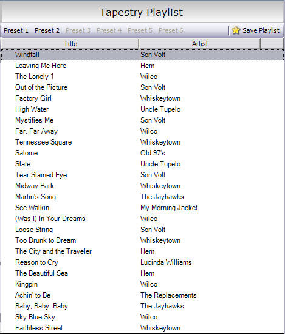Select the song Leaving Me Here
The width and height of the screenshot is (285, 334).
coord(41,66)
